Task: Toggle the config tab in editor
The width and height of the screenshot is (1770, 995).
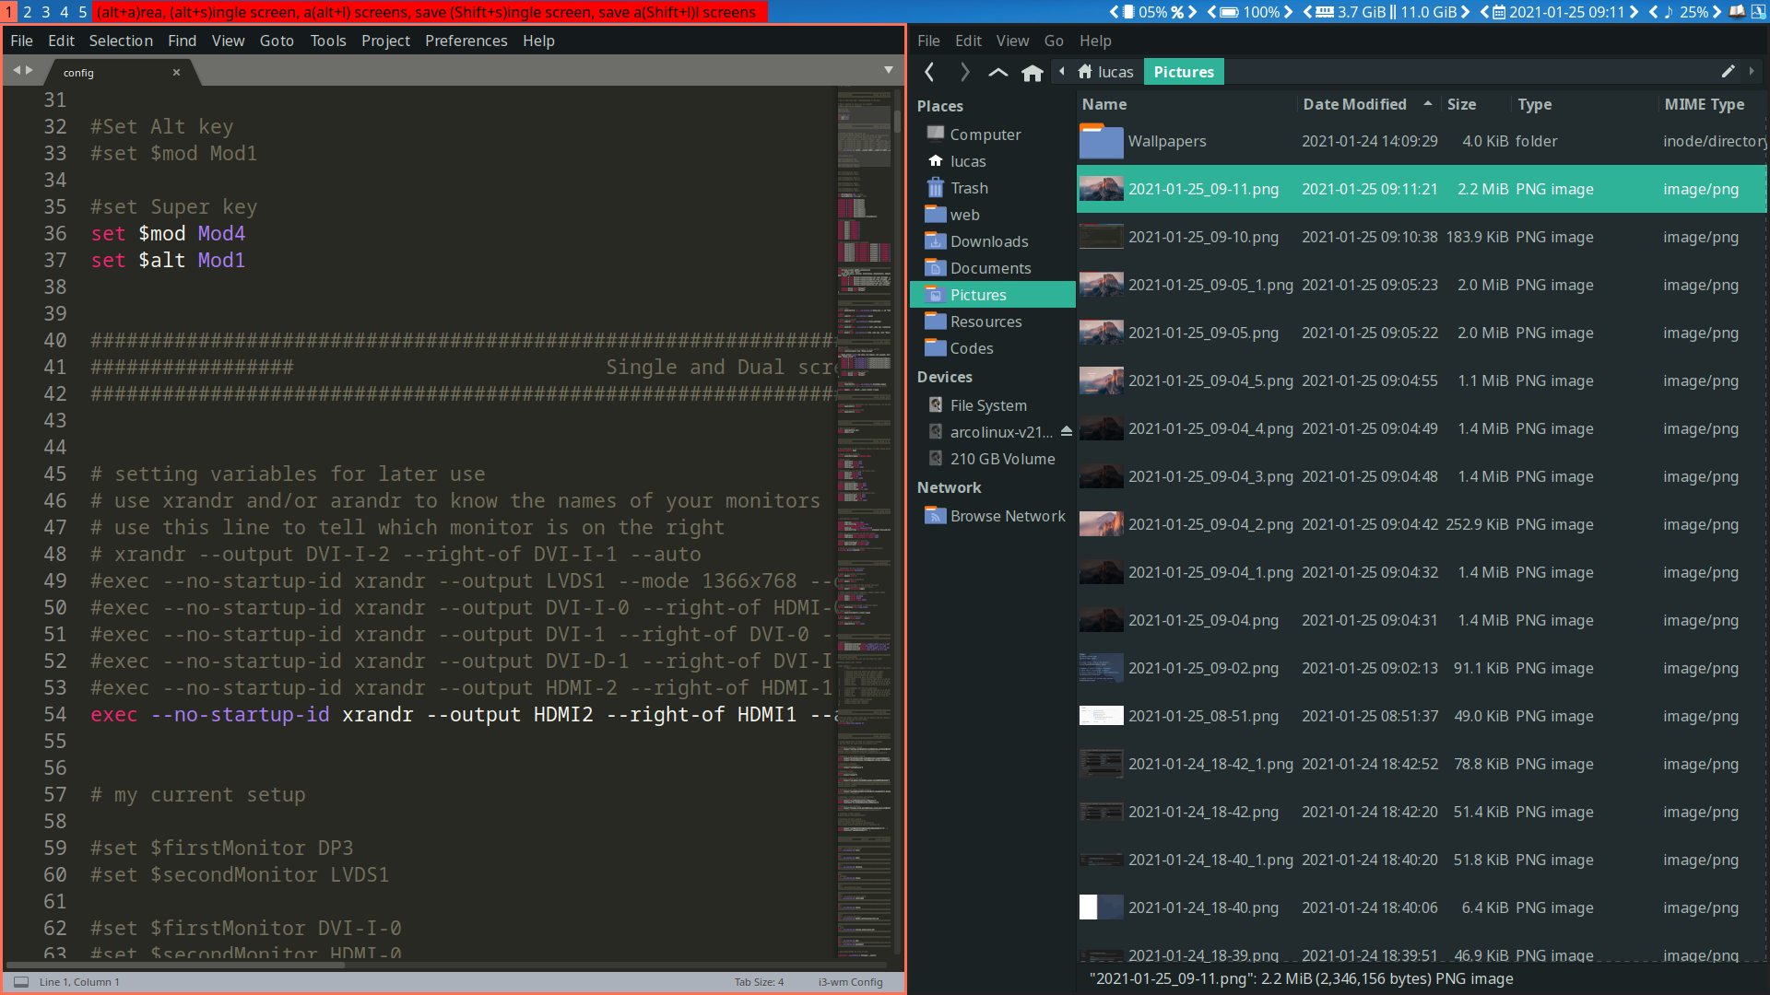Action: pos(79,72)
